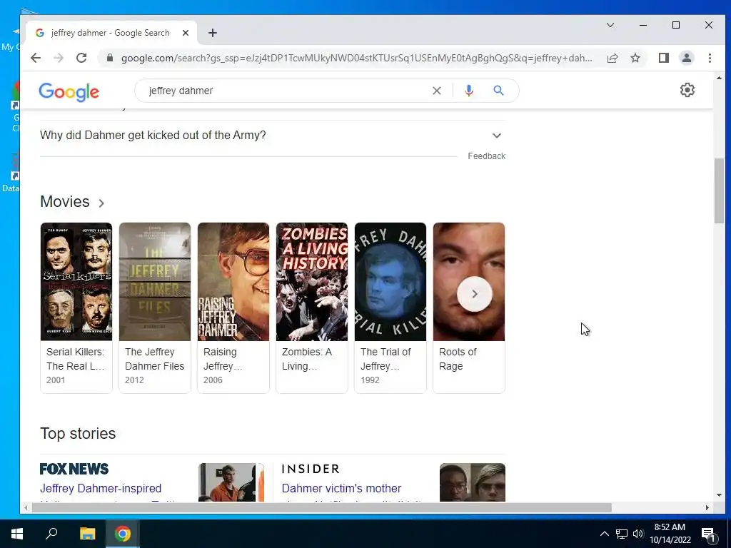Open Chrome side panel
This screenshot has height=548, width=731.
tap(664, 58)
